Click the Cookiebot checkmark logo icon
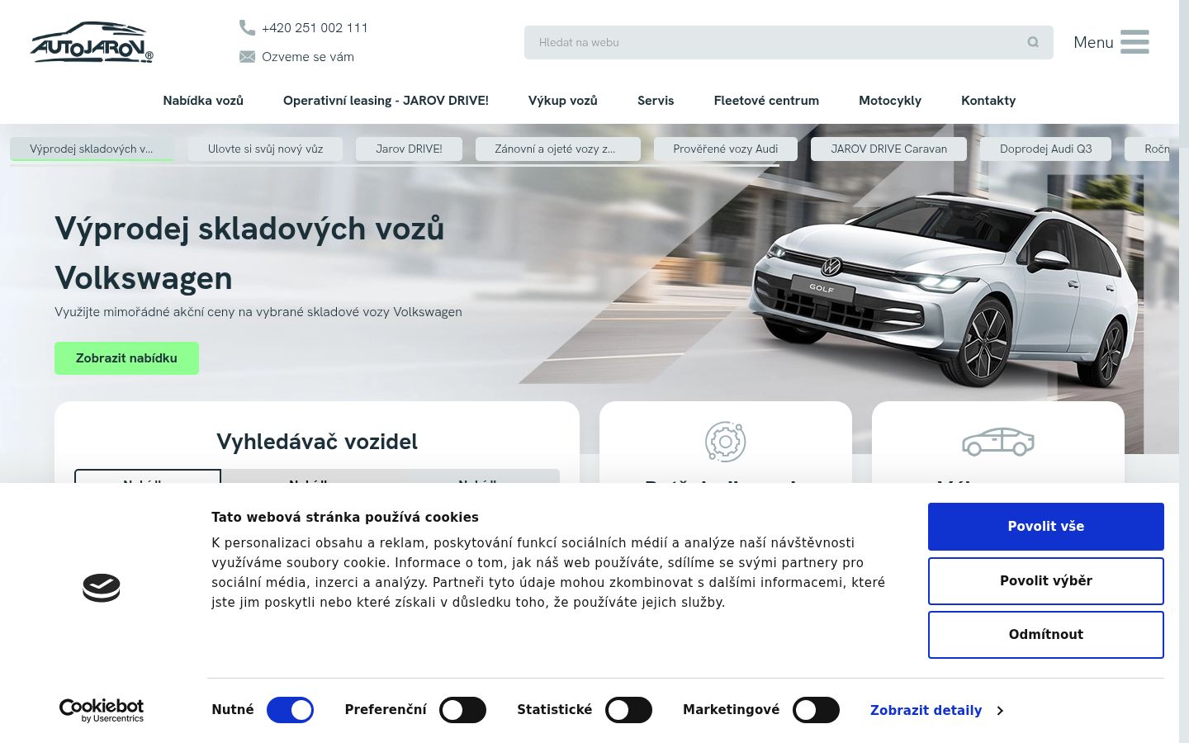1189x743 pixels. (102, 588)
